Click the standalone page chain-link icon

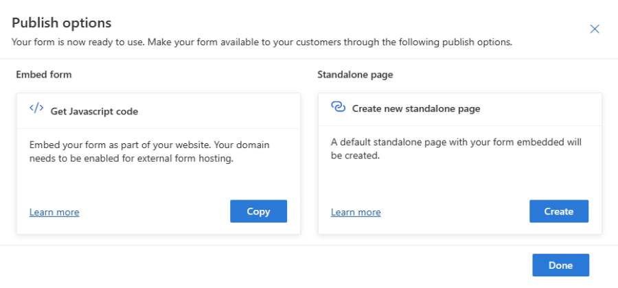(337, 107)
